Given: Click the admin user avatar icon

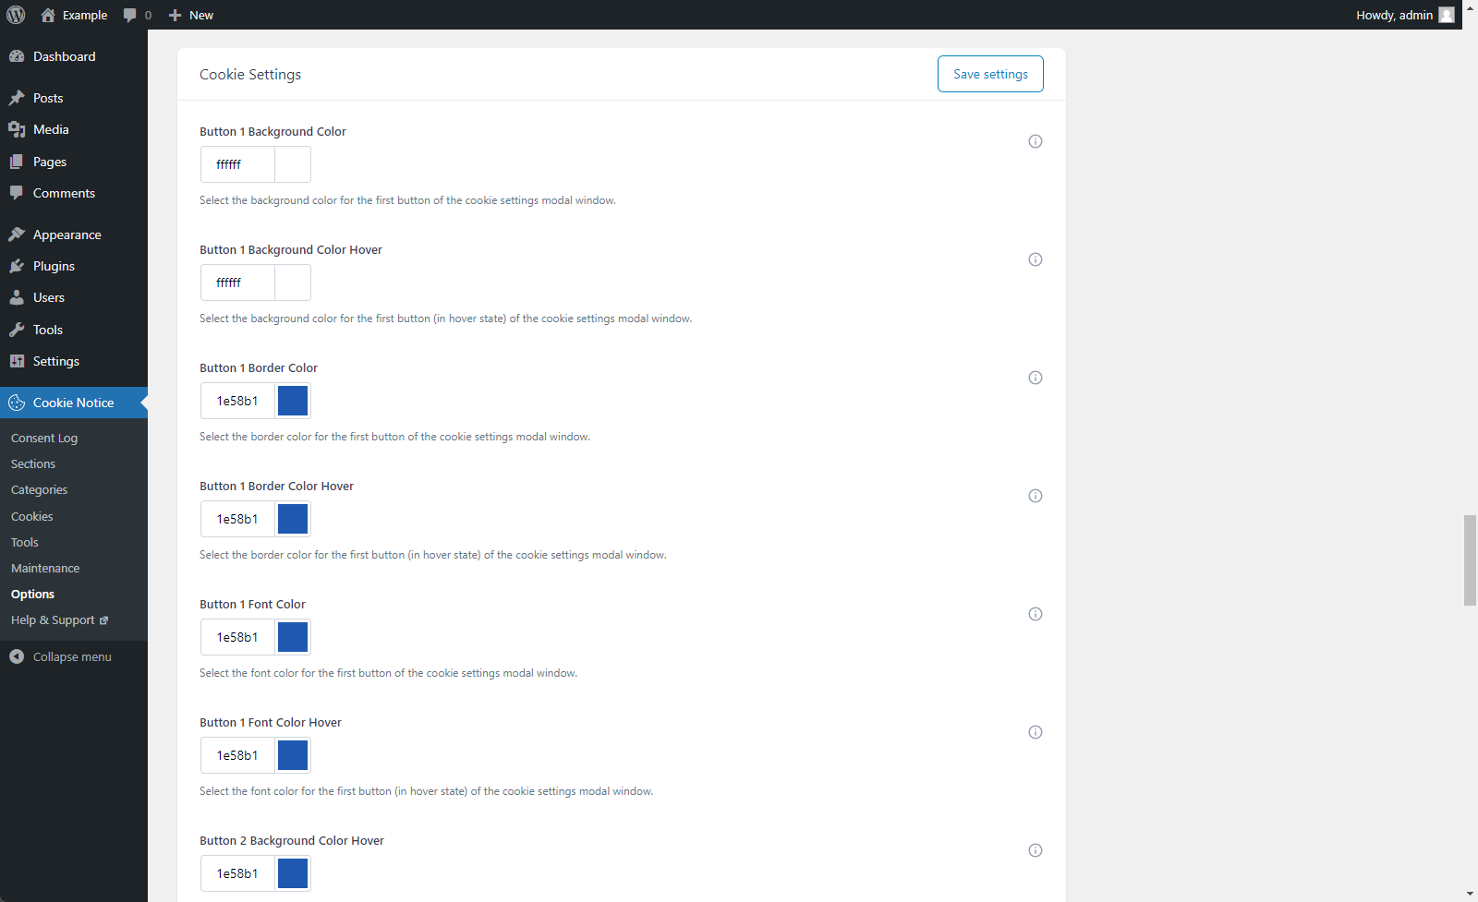Looking at the screenshot, I should pyautogui.click(x=1447, y=15).
